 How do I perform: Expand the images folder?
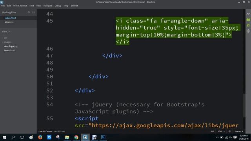coord(7,42)
